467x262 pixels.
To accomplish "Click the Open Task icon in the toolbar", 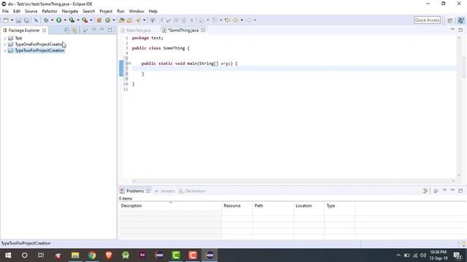I will pos(130,20).
